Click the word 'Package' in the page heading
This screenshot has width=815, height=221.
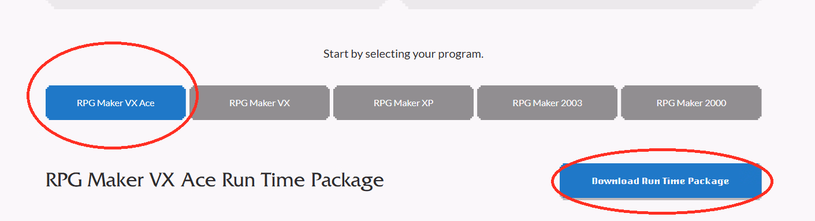(347, 181)
